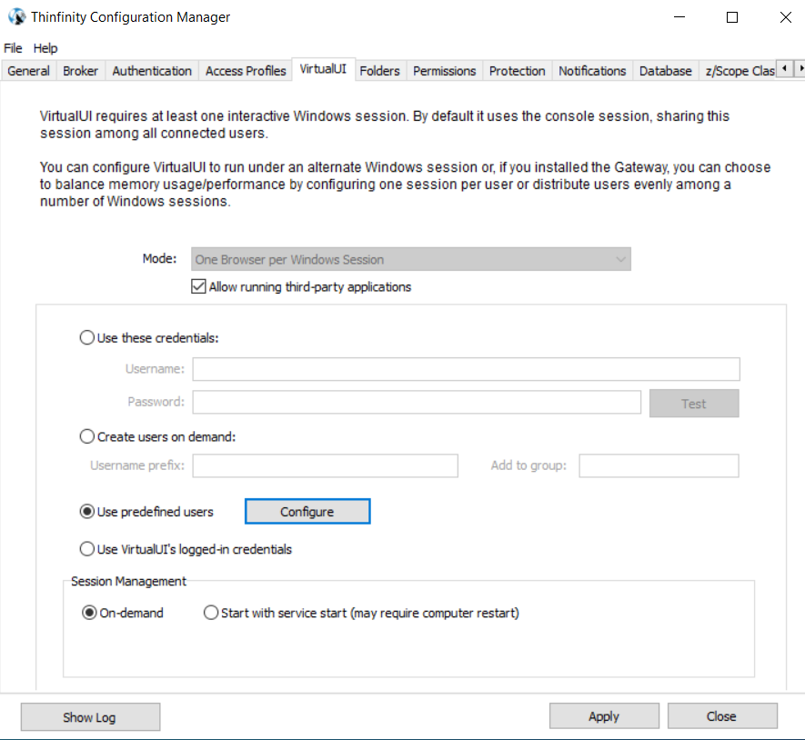Click the Add to group field
805x740 pixels.
click(659, 465)
